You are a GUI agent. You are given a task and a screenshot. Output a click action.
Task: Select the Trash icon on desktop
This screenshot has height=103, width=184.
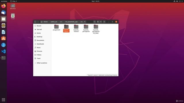pos(13,16)
